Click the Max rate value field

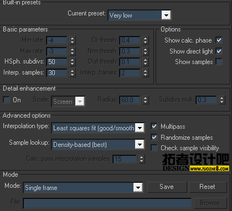coord(56,51)
